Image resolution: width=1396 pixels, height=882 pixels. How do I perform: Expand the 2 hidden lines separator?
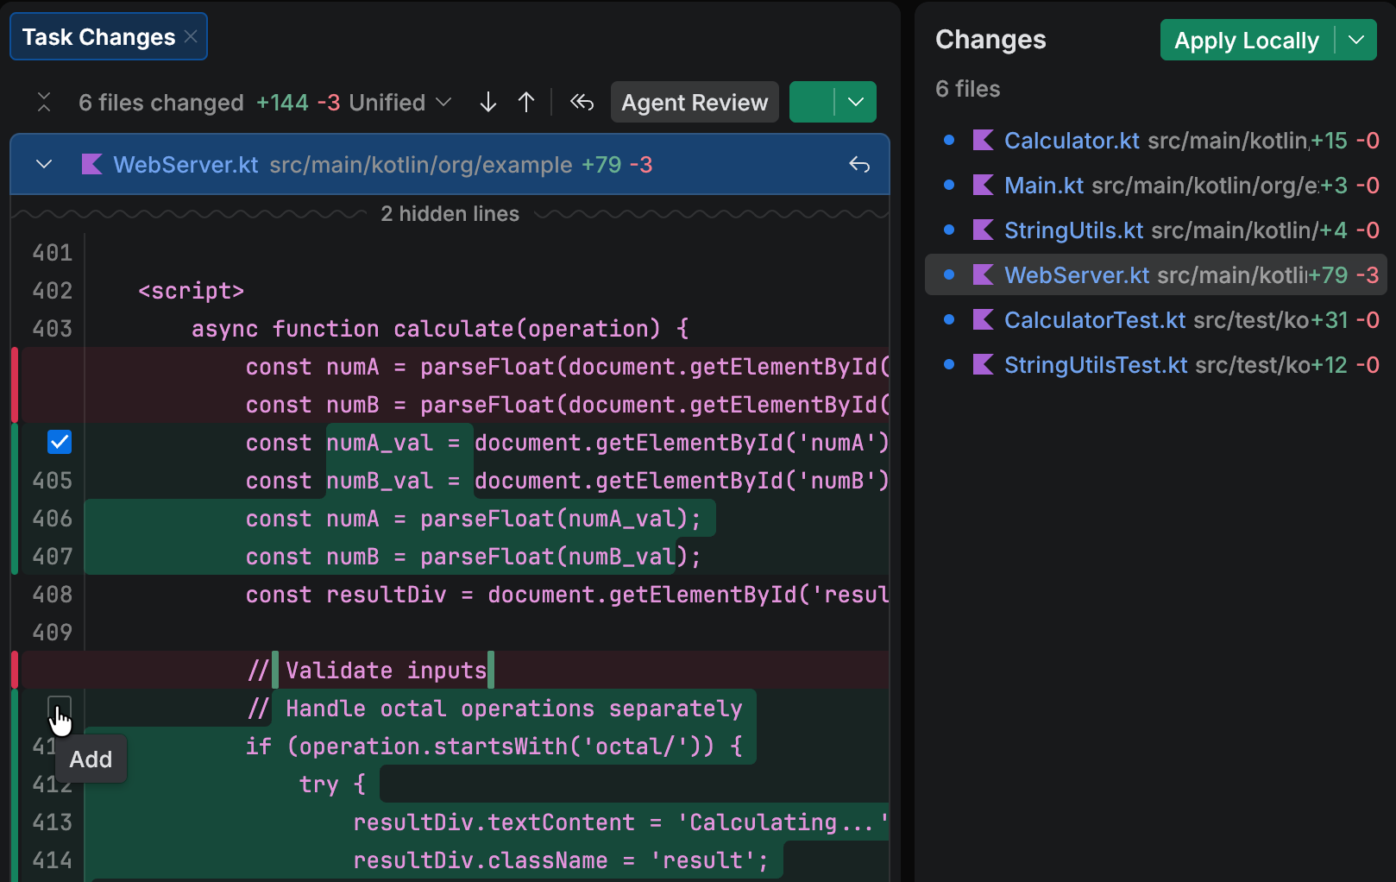450,214
